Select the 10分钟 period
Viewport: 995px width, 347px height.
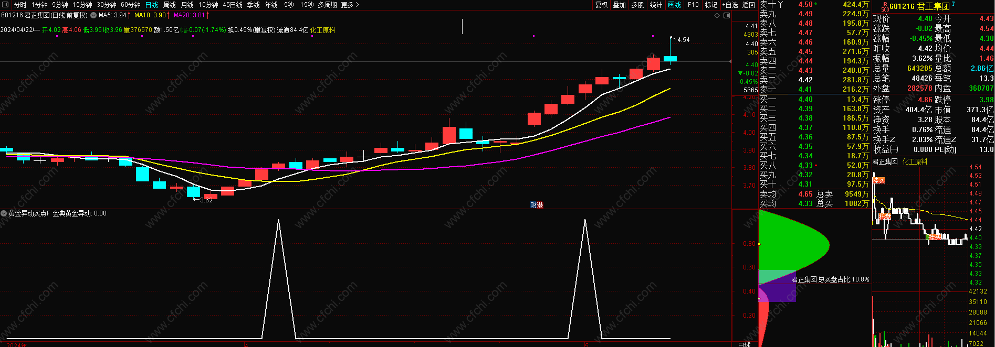coord(208,5)
